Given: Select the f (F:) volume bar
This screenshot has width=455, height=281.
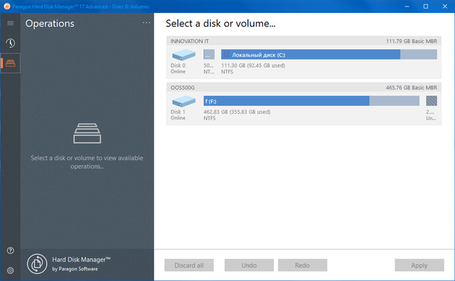Looking at the screenshot, I should click(311, 101).
